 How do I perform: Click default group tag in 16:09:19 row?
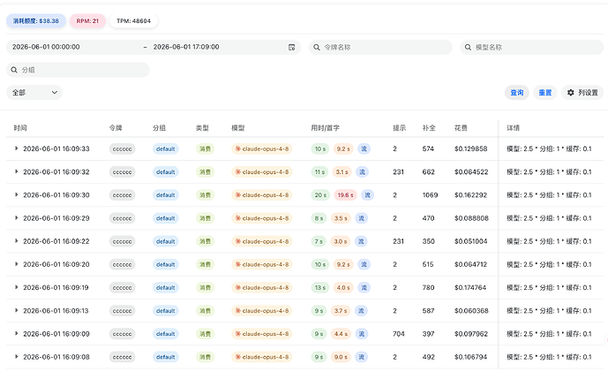coord(166,288)
